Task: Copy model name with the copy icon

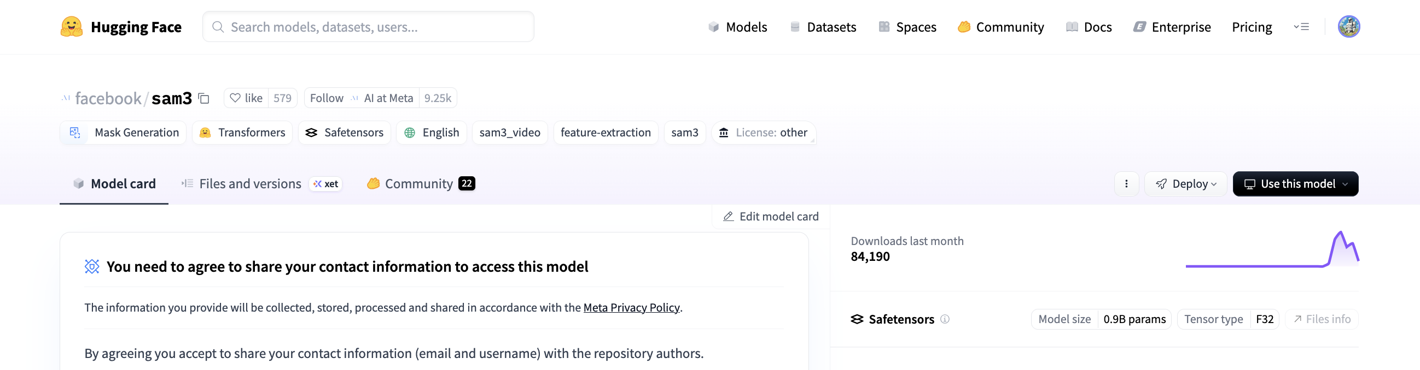Action: [204, 98]
